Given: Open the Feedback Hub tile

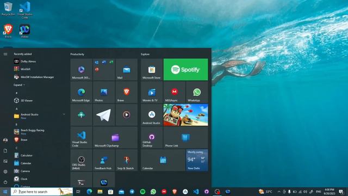Looking at the screenshot, I should [104, 160].
